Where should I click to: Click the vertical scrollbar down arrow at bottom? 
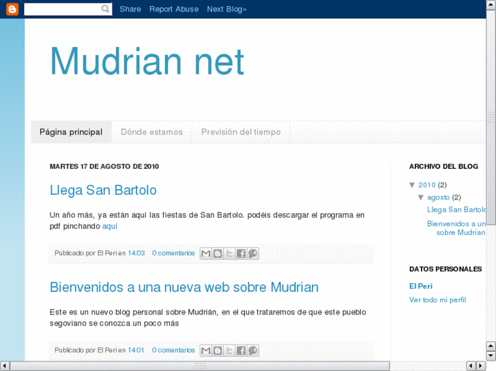click(491, 356)
